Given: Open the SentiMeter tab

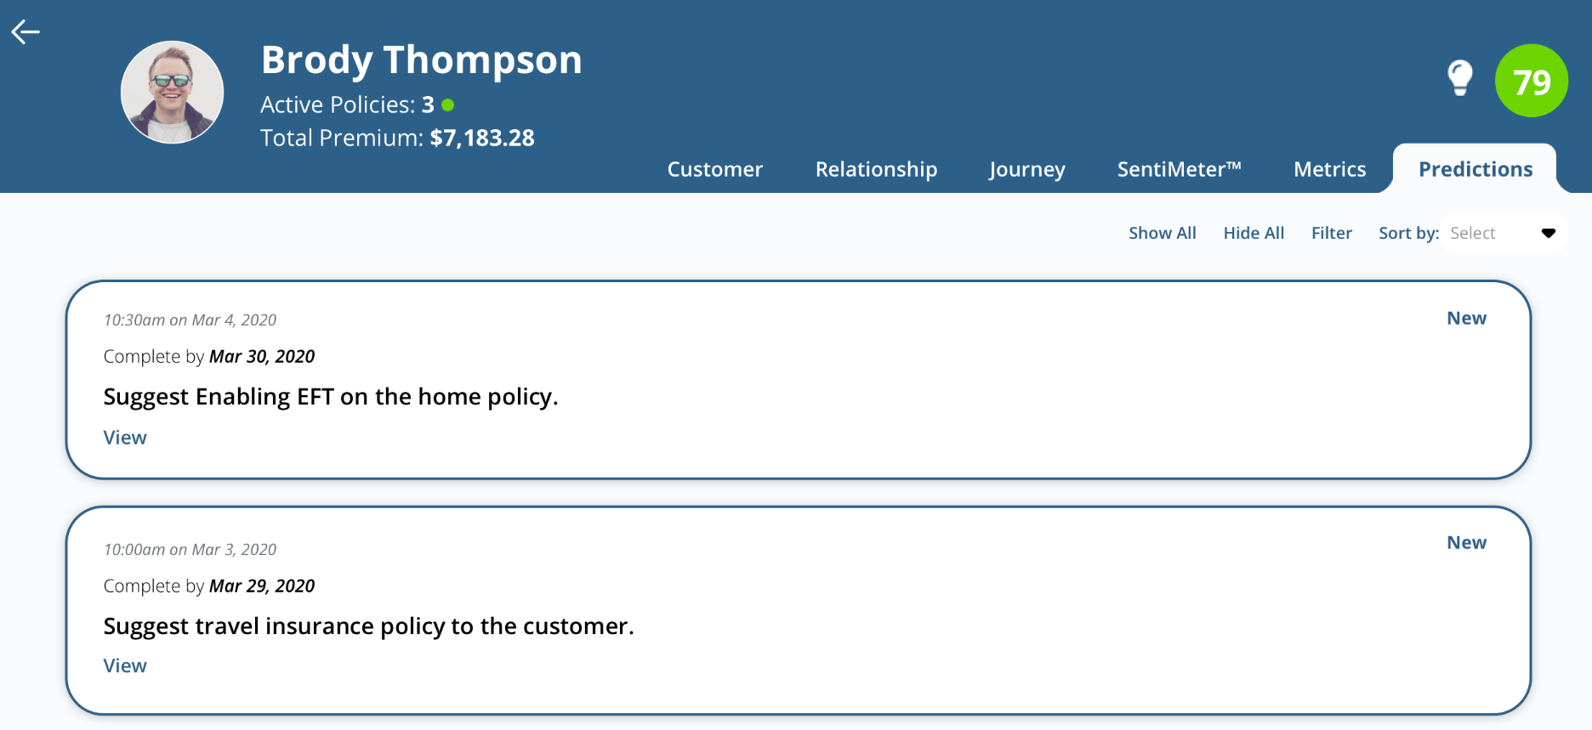Looking at the screenshot, I should click(1179, 169).
